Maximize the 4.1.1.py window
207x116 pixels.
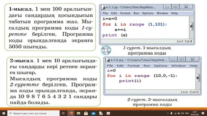click(175, 6)
